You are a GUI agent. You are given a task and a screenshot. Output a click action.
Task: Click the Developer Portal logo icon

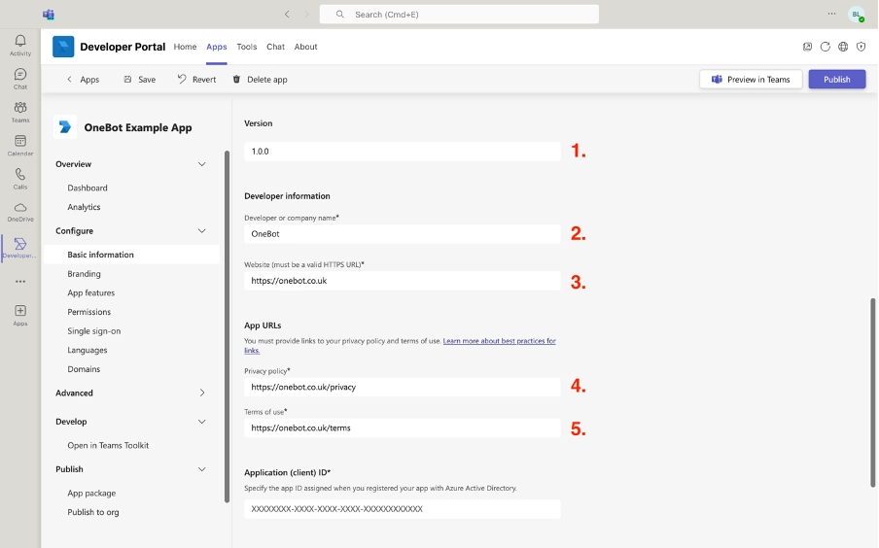click(x=63, y=47)
